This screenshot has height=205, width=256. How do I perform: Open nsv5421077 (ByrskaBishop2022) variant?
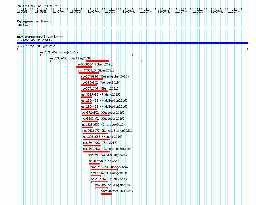tap(107, 131)
